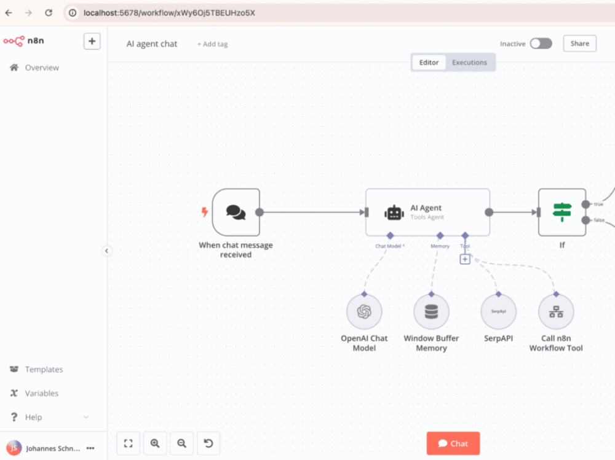
Task: Click the plus button beside n8n logo
Action: 92,41
